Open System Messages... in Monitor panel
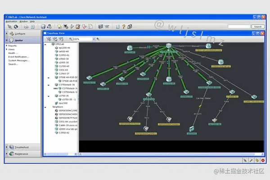Viewport: 270px width, 180px height. tap(19, 60)
